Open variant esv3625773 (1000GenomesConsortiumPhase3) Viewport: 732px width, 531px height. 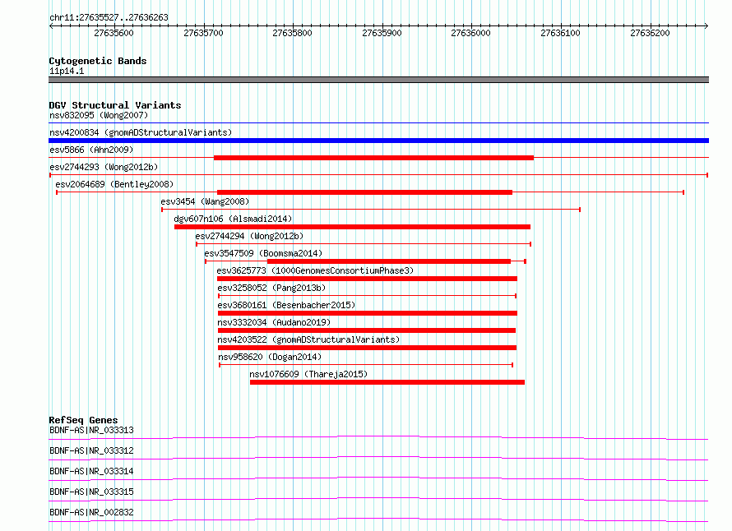click(x=315, y=270)
